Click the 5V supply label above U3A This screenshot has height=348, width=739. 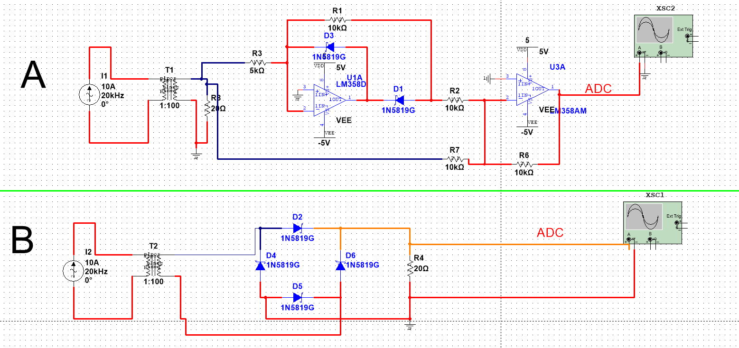tap(544, 52)
